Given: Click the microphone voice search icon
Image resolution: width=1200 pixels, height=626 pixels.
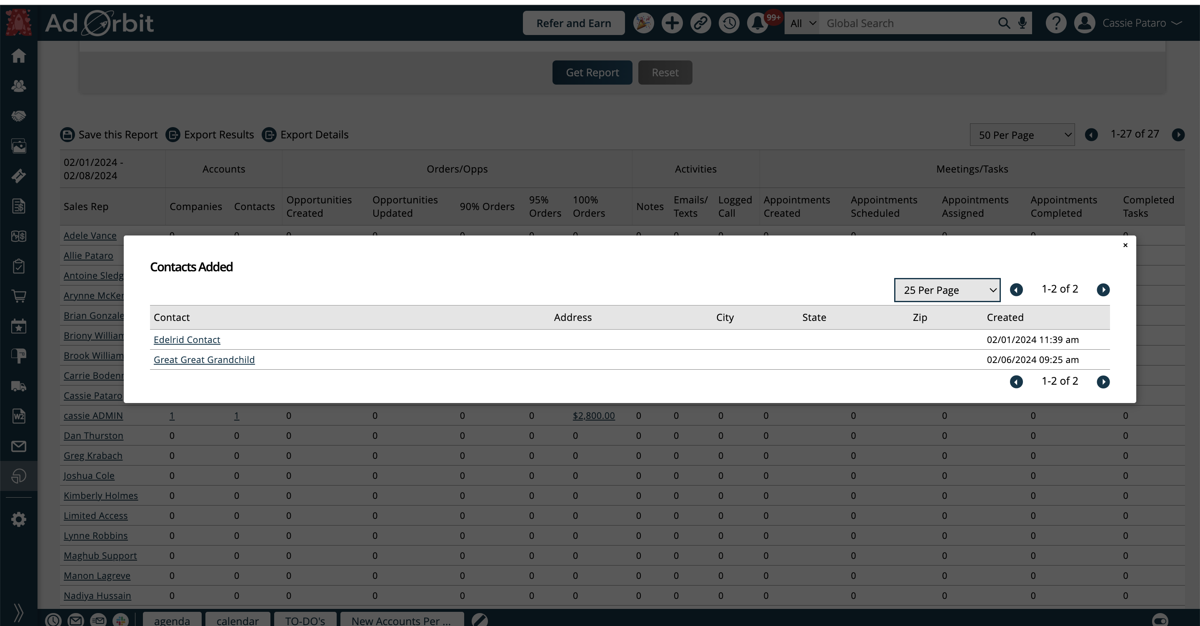Looking at the screenshot, I should [1022, 23].
